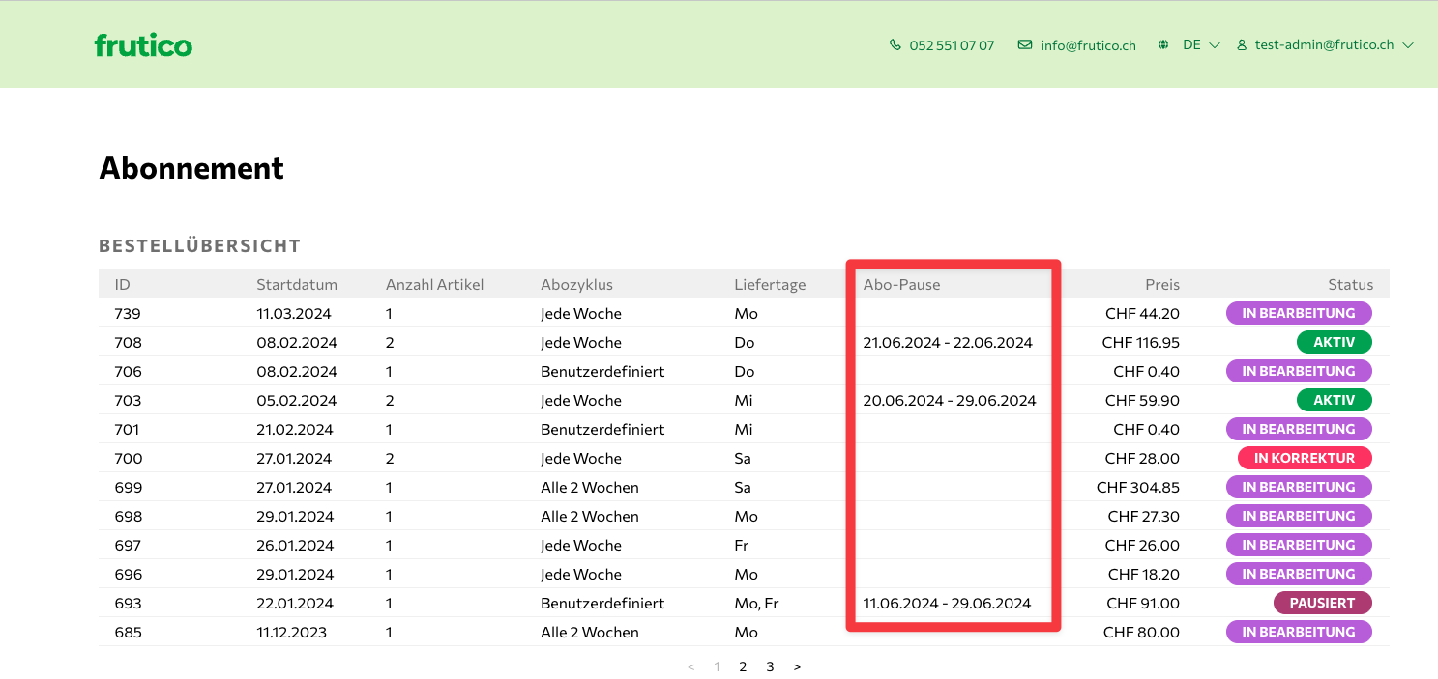The width and height of the screenshot is (1438, 679).
Task: Click IN KORREKTUR status badge
Action: 1305,458
